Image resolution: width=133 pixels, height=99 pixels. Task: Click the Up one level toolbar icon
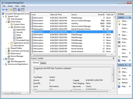(x=11, y=10)
